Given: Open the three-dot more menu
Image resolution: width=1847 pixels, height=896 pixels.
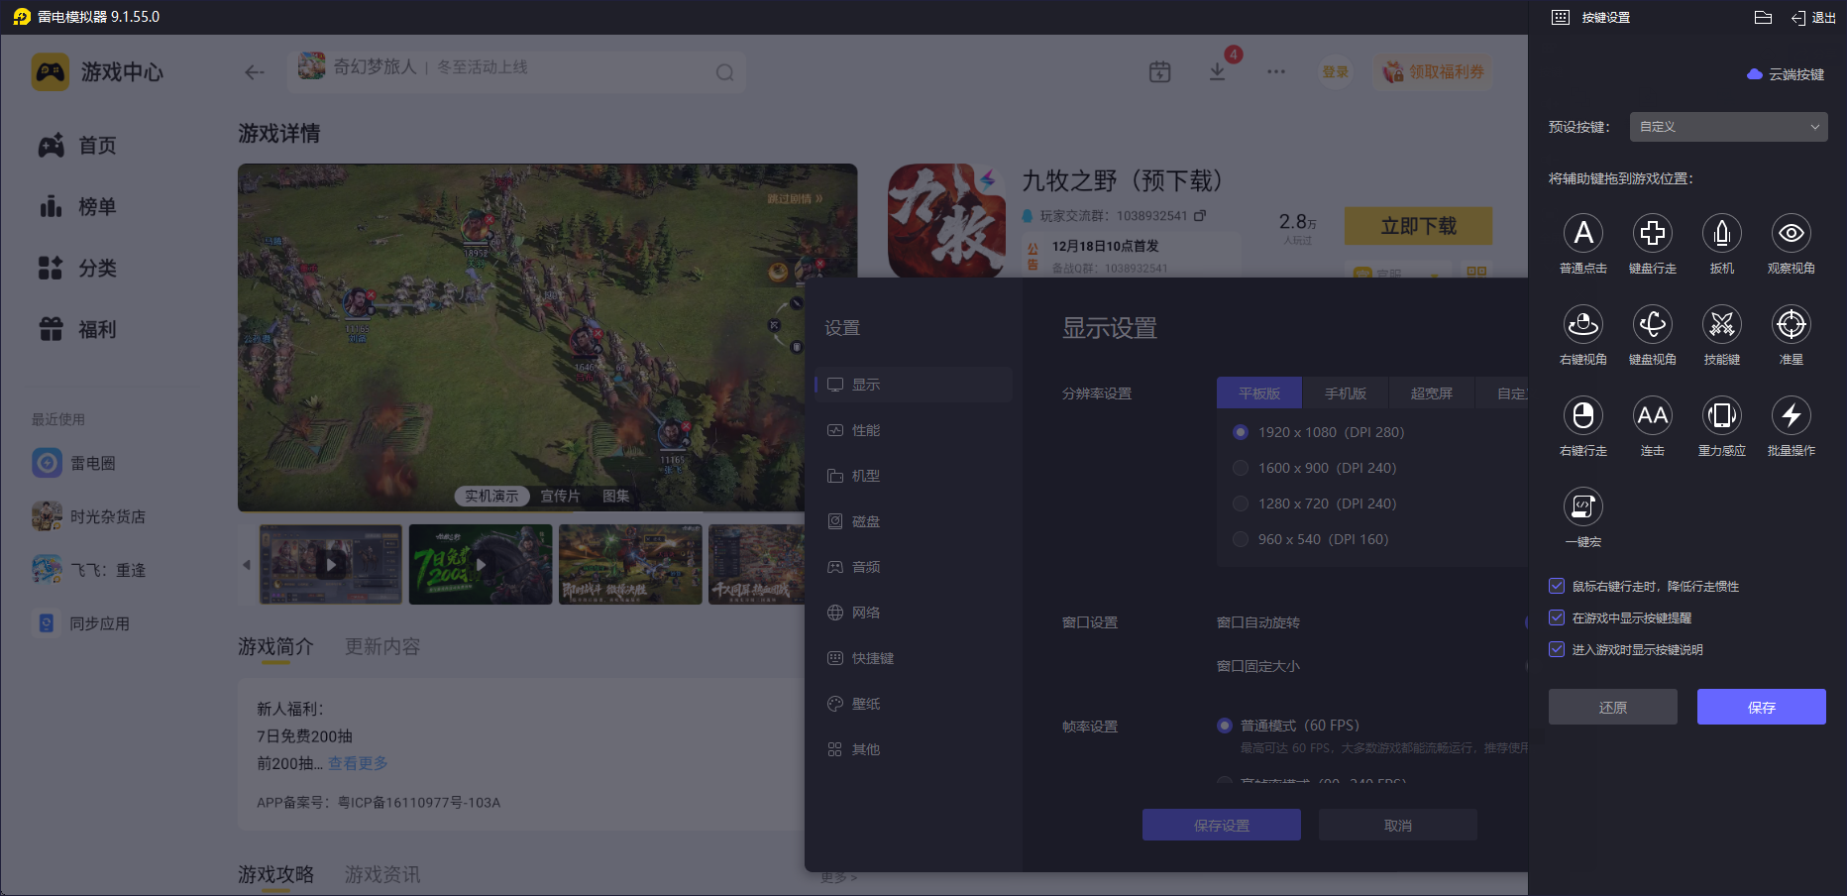Looking at the screenshot, I should pyautogui.click(x=1276, y=71).
